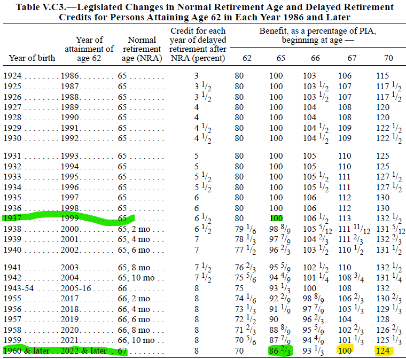Select the green-highlighted 100 in the 1937 row

pyautogui.click(x=276, y=218)
